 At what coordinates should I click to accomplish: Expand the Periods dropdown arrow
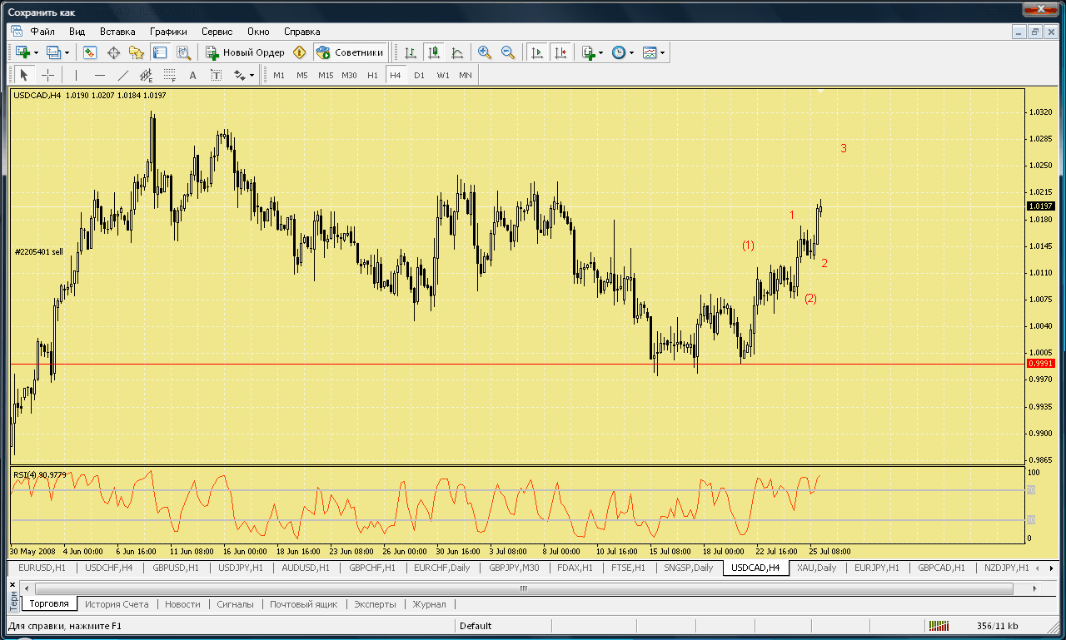point(631,52)
